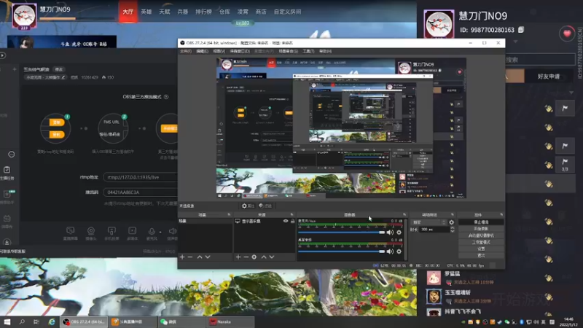This screenshot has width=583, height=328.
Task: Add a new source with plus icon
Action: point(238,257)
